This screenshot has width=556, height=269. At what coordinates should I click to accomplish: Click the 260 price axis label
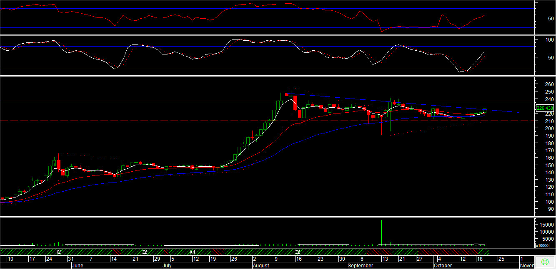coord(549,84)
